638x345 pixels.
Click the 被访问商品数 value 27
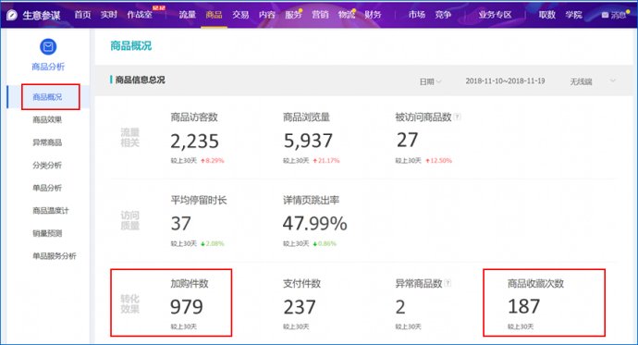tap(407, 141)
